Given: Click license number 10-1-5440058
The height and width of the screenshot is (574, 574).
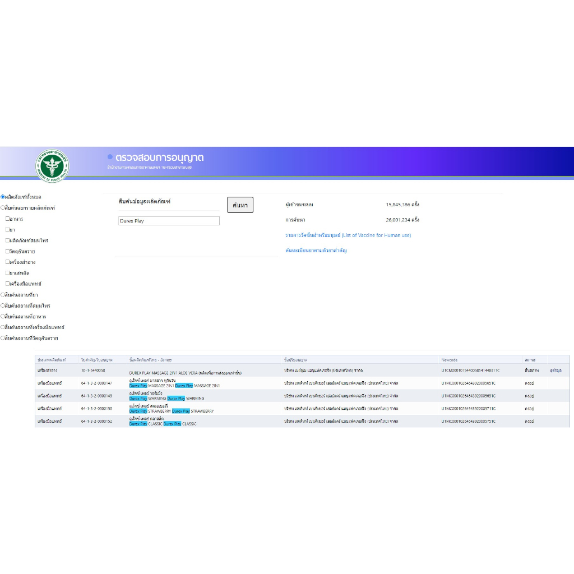Looking at the screenshot, I should tap(93, 371).
